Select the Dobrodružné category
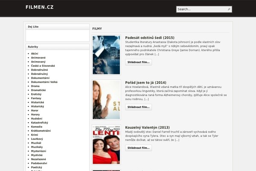 click(39, 70)
